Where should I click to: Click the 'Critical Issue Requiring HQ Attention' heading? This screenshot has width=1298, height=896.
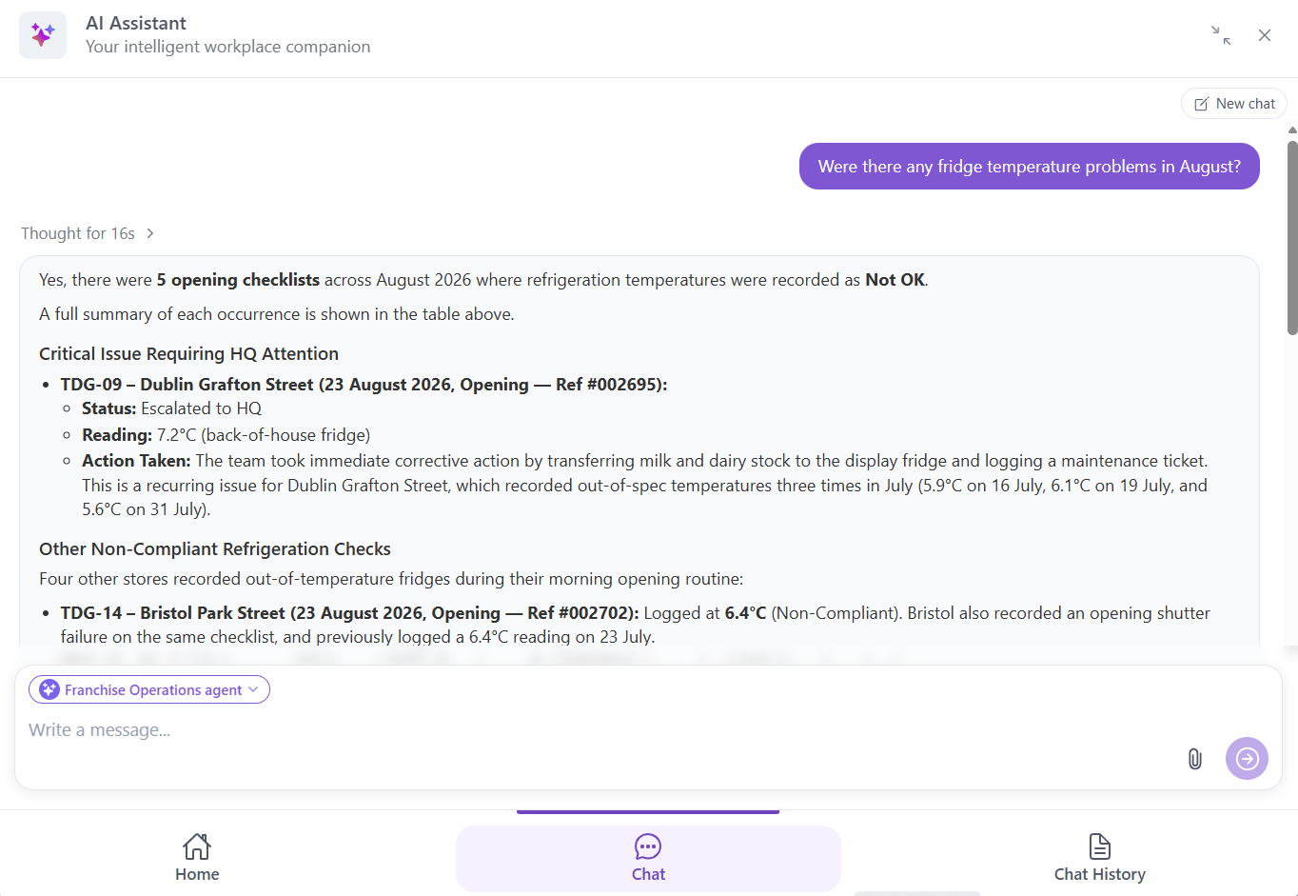click(x=188, y=353)
